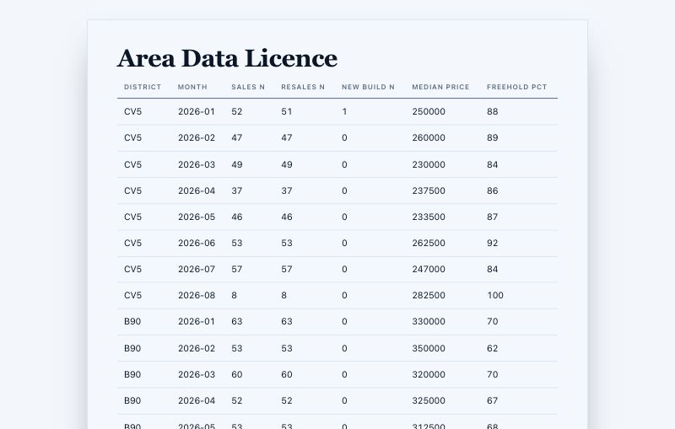This screenshot has width=675, height=429.
Task: Click the RESALES N column header
Action: click(303, 87)
